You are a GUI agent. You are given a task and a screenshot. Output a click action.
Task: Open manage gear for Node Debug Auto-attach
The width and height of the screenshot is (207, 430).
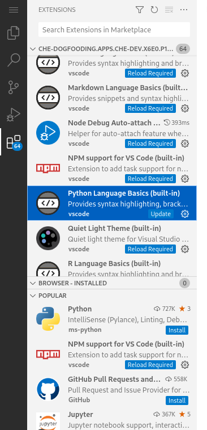click(185, 144)
